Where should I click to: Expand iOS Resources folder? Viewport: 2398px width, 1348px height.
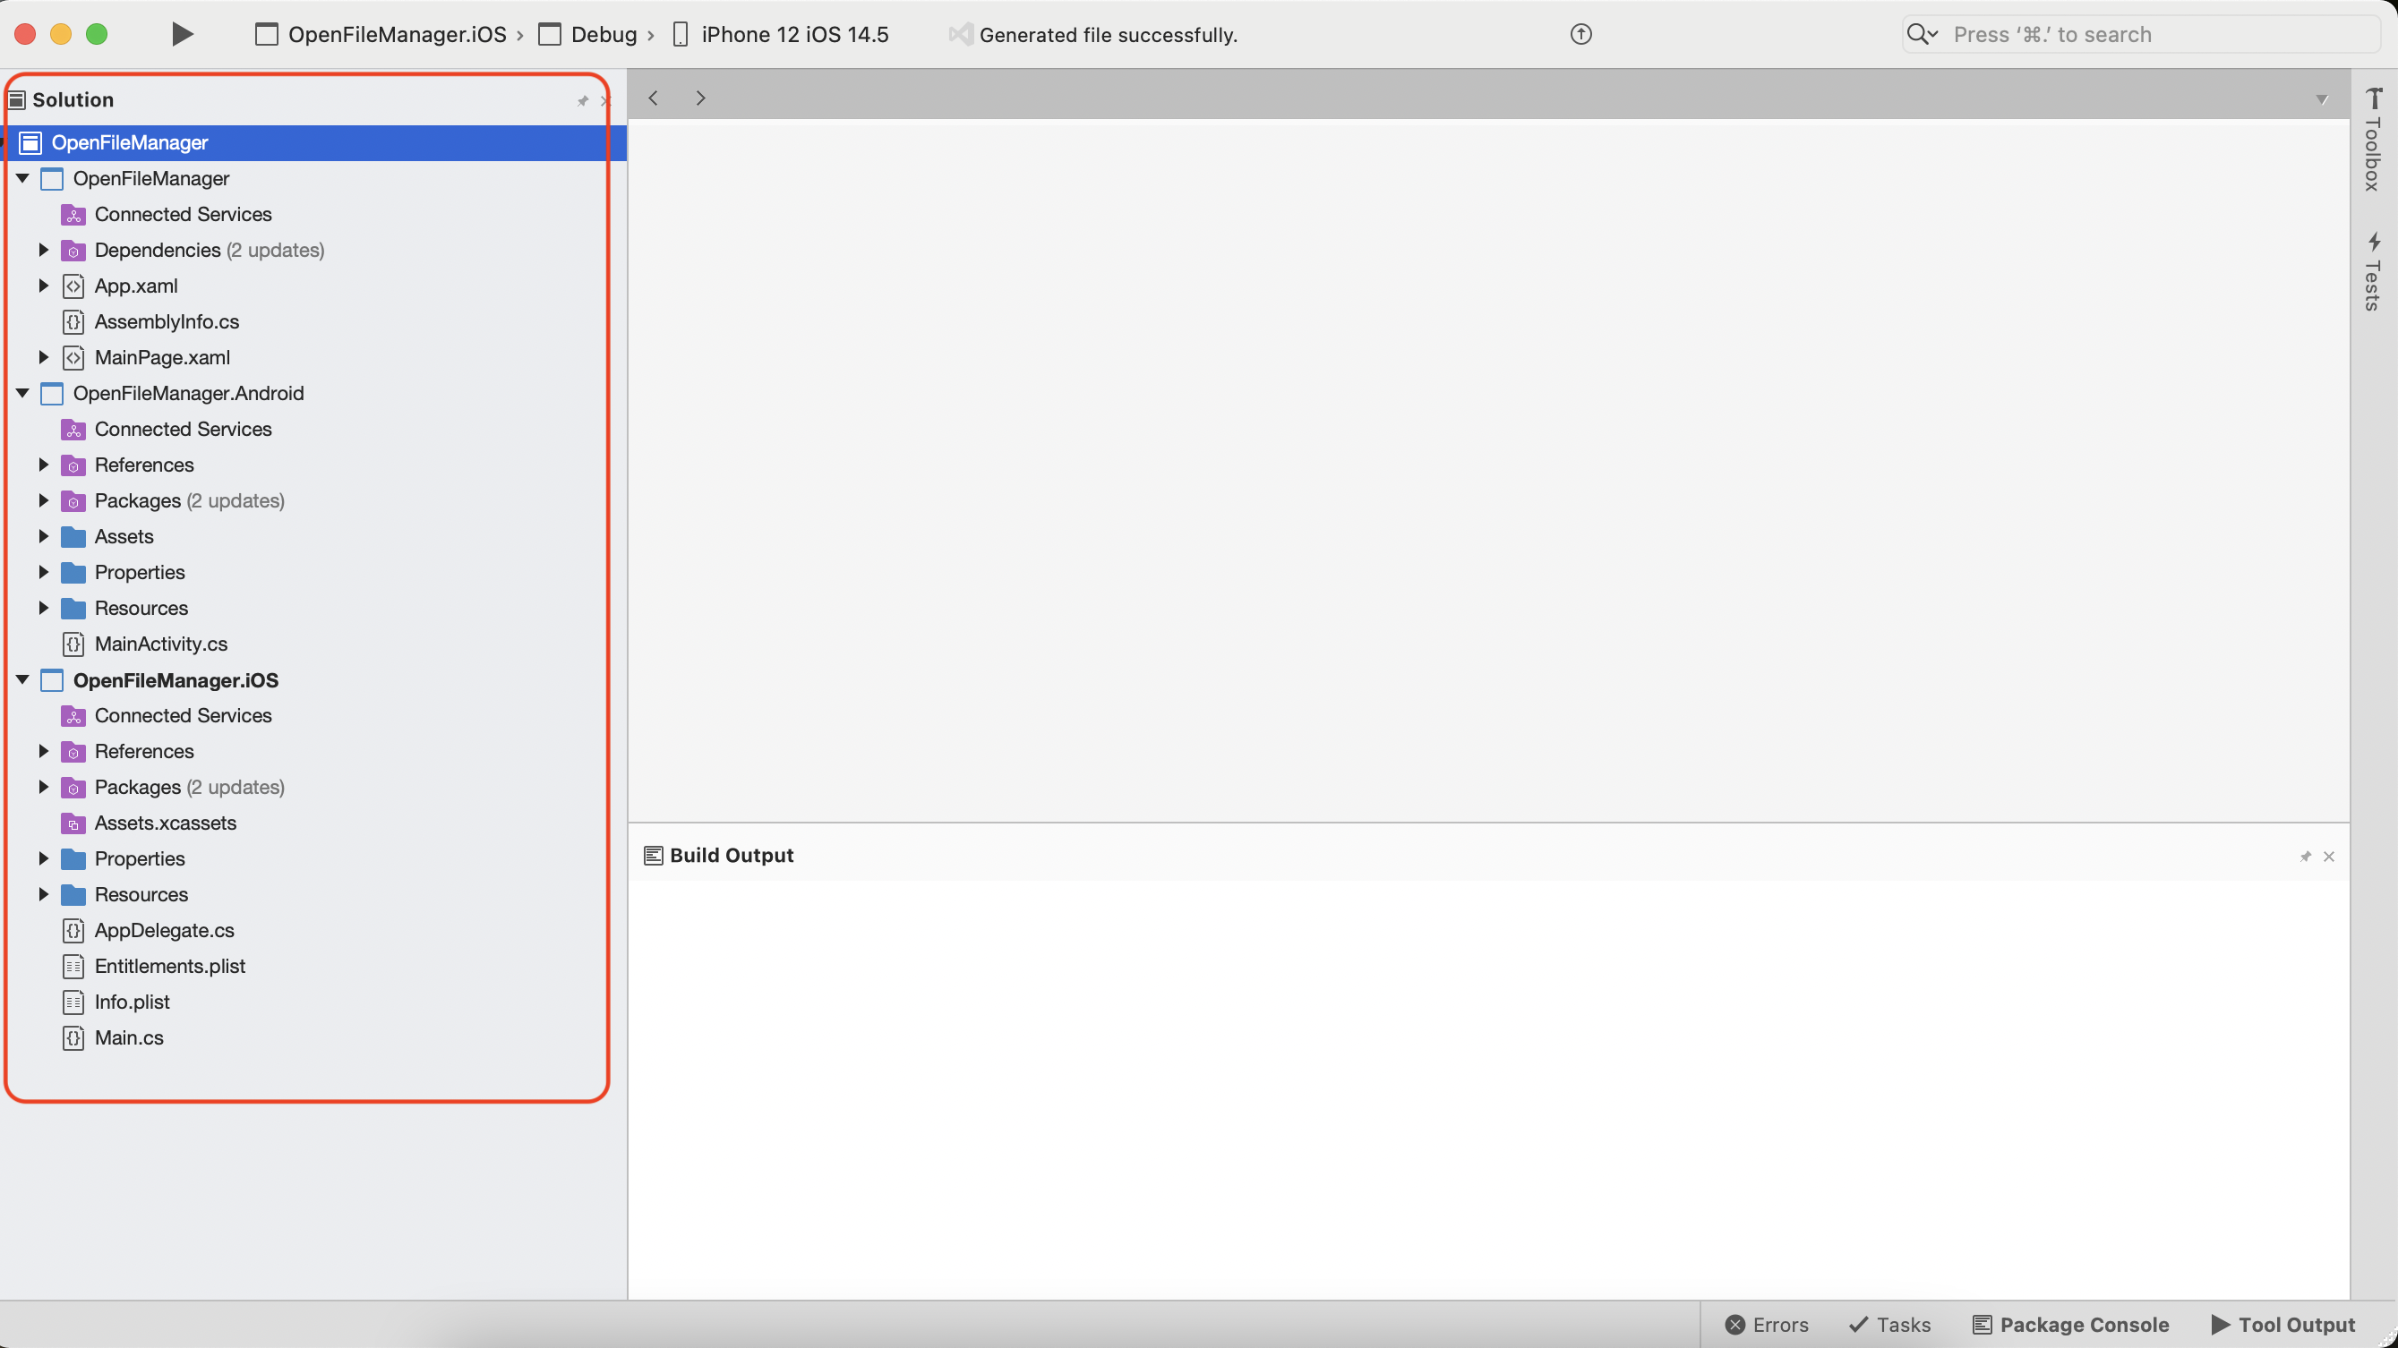(x=43, y=894)
